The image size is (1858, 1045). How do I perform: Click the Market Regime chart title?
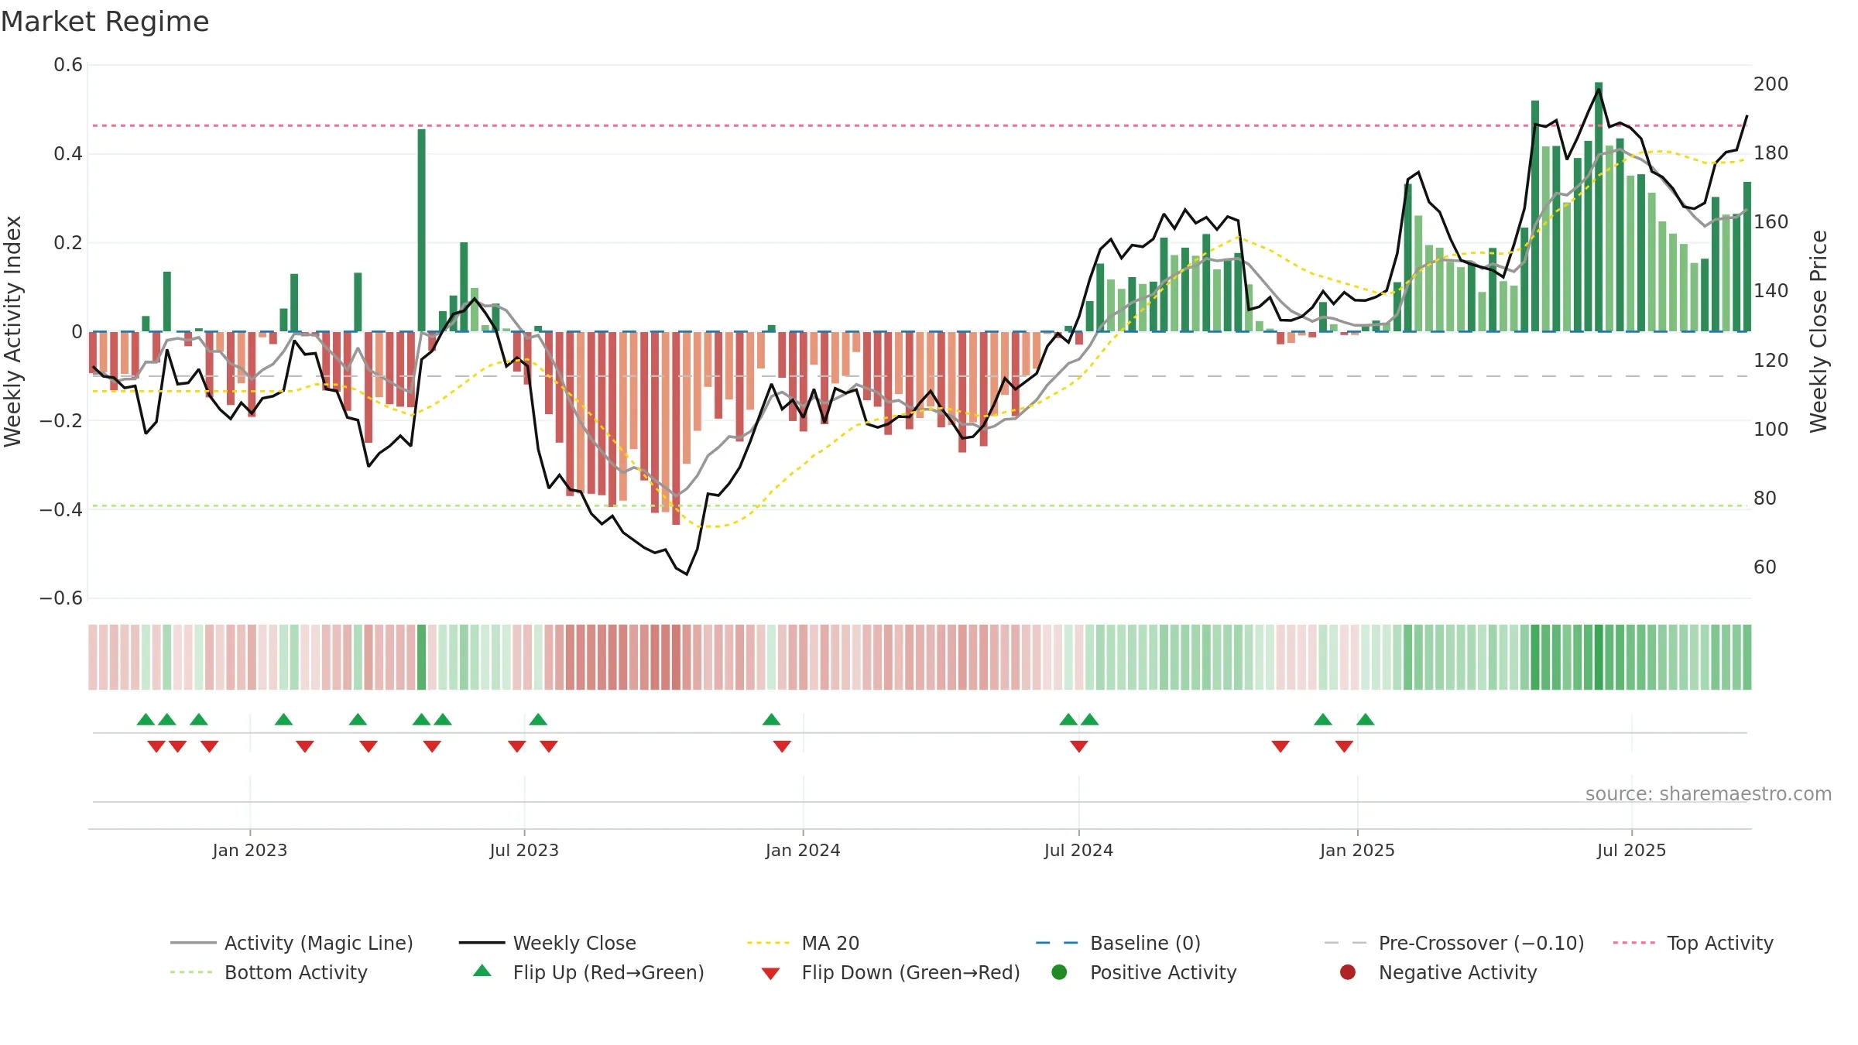(x=105, y=22)
